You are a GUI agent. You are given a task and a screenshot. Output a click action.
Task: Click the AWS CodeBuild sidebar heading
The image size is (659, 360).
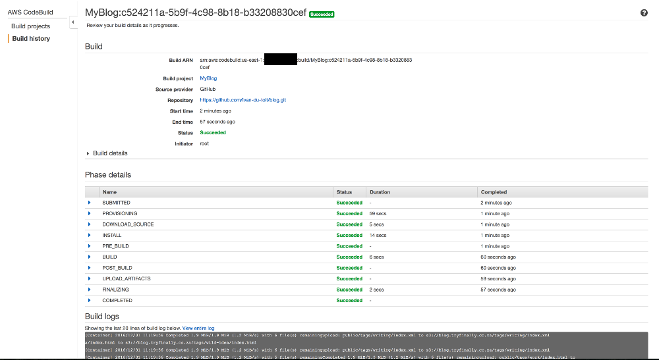30,12
